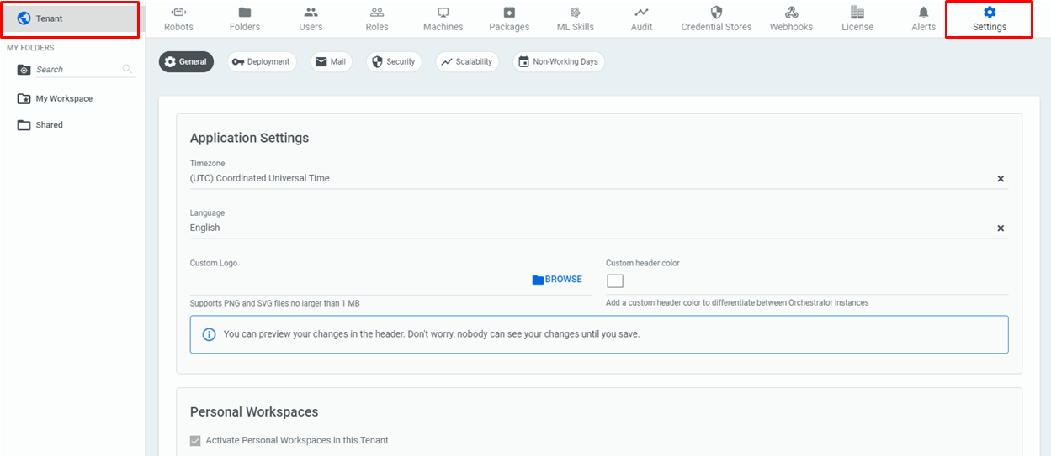This screenshot has width=1051, height=456.
Task: Switch to the Mail settings tab
Action: 331,61
